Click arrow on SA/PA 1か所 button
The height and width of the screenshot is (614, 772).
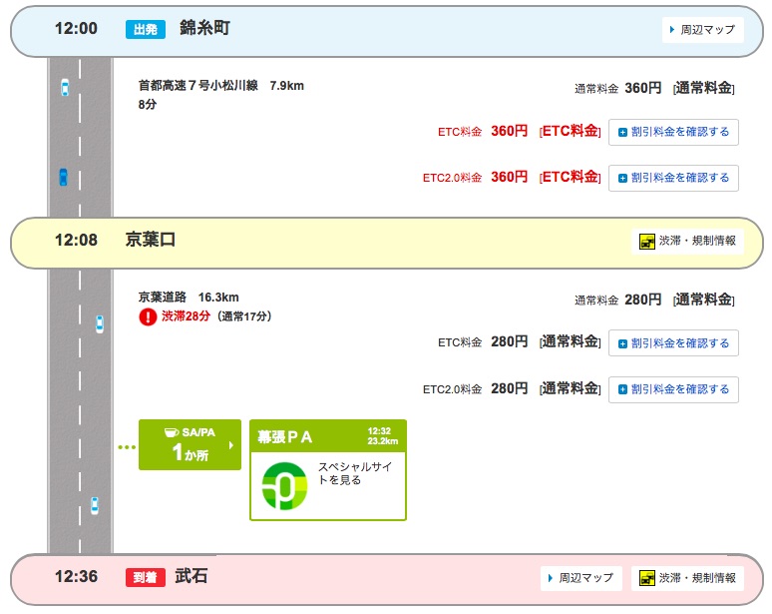tap(231, 445)
